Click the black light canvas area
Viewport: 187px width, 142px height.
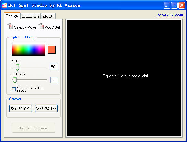click(x=124, y=78)
